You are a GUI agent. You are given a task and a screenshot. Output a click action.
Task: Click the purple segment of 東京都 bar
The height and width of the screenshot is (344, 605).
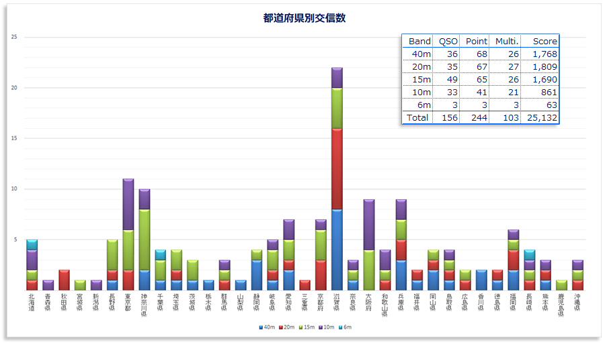click(128, 205)
